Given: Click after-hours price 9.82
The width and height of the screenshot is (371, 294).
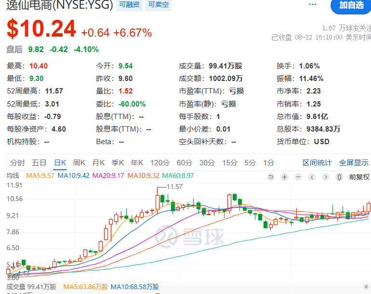Looking at the screenshot, I should tap(36, 49).
